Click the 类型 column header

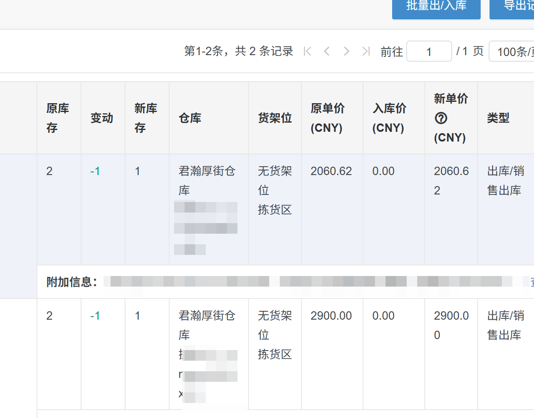tap(498, 118)
